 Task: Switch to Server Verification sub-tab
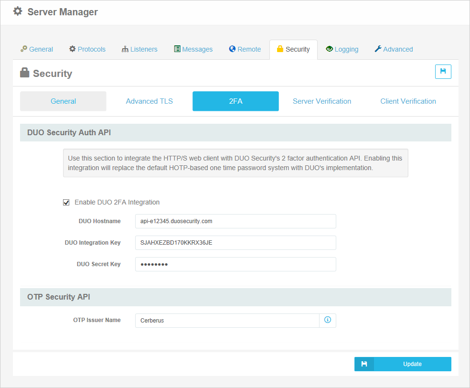point(321,101)
